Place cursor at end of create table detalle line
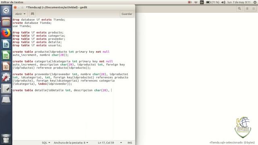 pyautogui.click(x=111, y=90)
